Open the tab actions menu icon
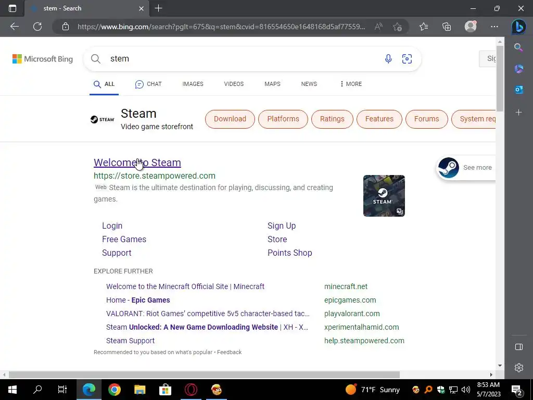533x400 pixels. [12, 8]
